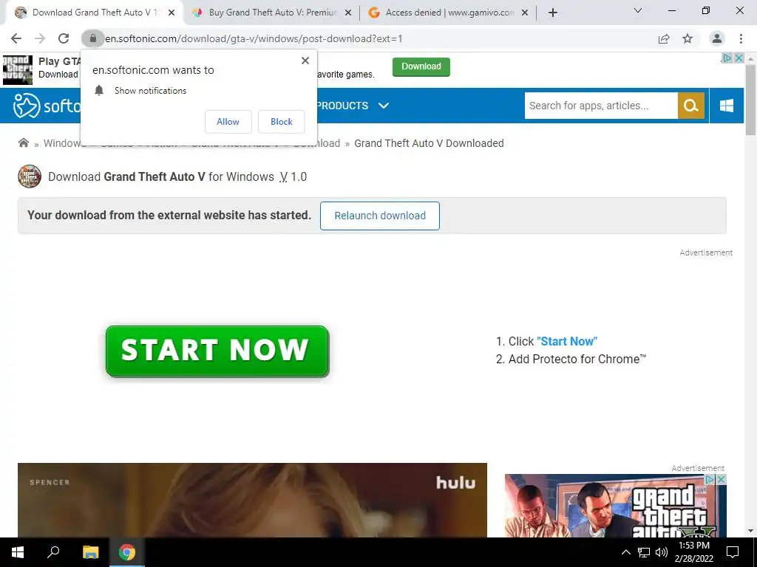Click the page vertical scrollbar thumb
Image resolution: width=757 pixels, height=567 pixels.
point(750,99)
